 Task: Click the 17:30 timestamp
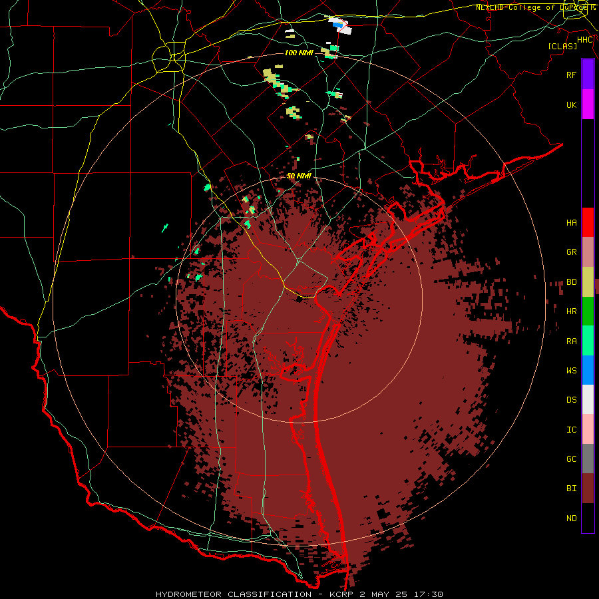tap(431, 594)
